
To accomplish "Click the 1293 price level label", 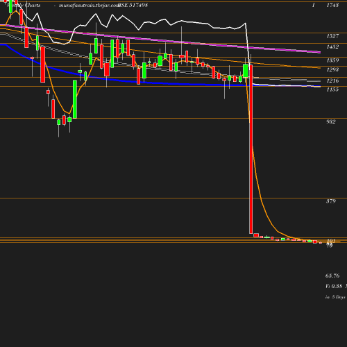I will click(x=332, y=69).
